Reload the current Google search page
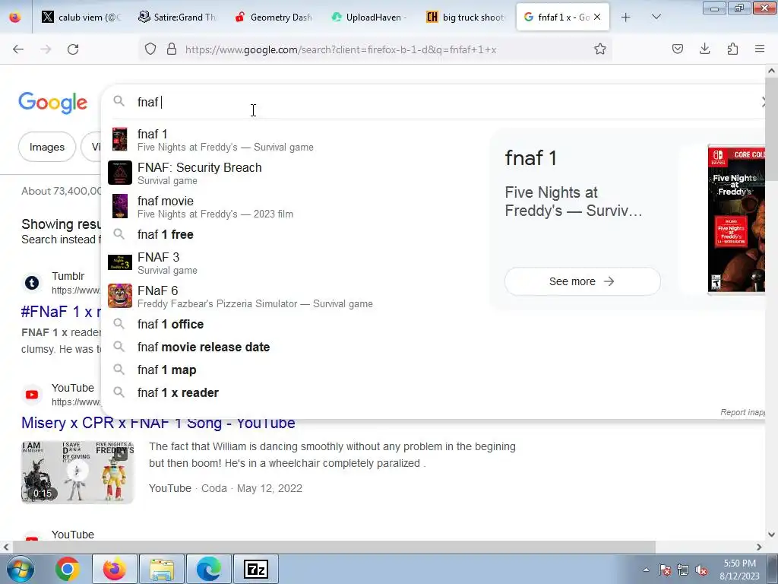Viewport: 778px width, 584px height. (73, 49)
